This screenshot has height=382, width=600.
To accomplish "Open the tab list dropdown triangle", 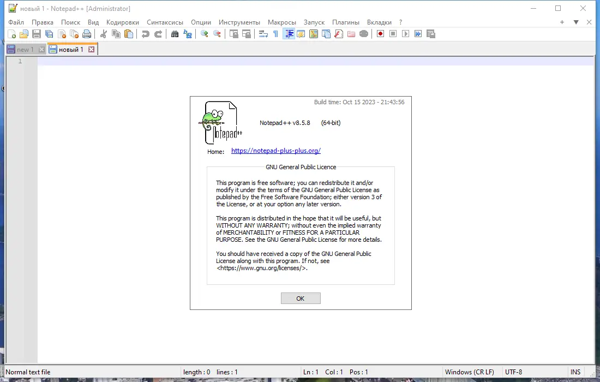I will [576, 22].
